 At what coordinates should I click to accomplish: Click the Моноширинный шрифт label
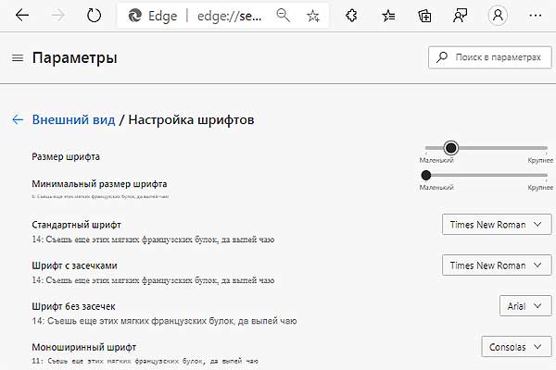(84, 347)
